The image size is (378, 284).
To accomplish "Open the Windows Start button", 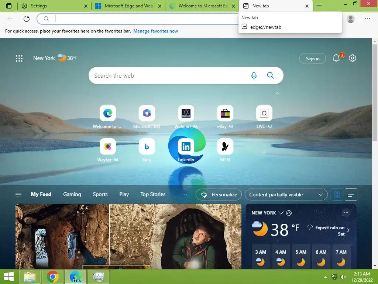I will 9,277.
